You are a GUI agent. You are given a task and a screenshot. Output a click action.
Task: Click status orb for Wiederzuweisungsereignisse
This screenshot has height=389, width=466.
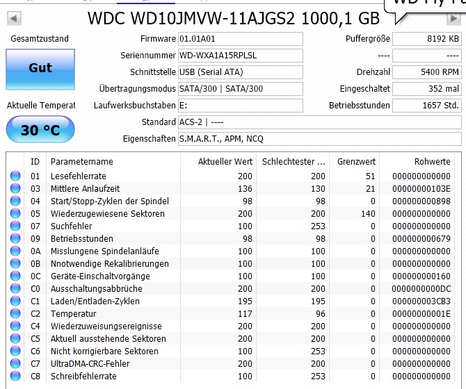coord(15,326)
